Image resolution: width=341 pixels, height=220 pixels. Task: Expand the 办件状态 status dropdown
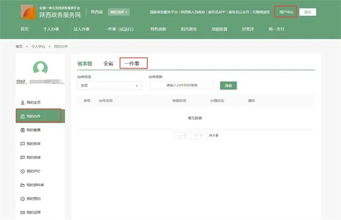point(109,86)
